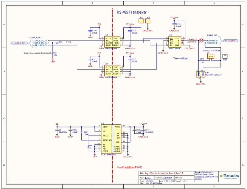Screen dimensions: 247x189
Task: Select the R86 series resistor symbol
Action: click(57, 43)
